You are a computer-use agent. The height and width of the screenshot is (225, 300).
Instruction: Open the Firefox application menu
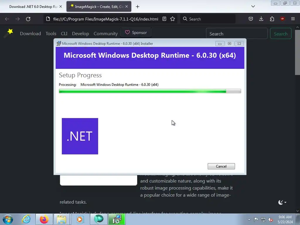click(x=293, y=19)
